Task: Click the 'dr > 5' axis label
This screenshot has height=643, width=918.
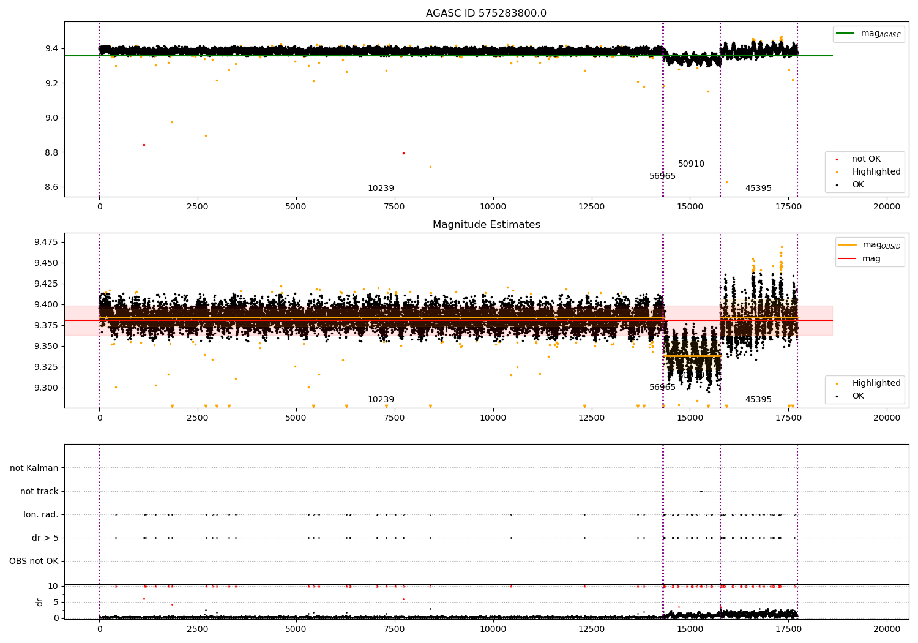Action: click(x=45, y=538)
